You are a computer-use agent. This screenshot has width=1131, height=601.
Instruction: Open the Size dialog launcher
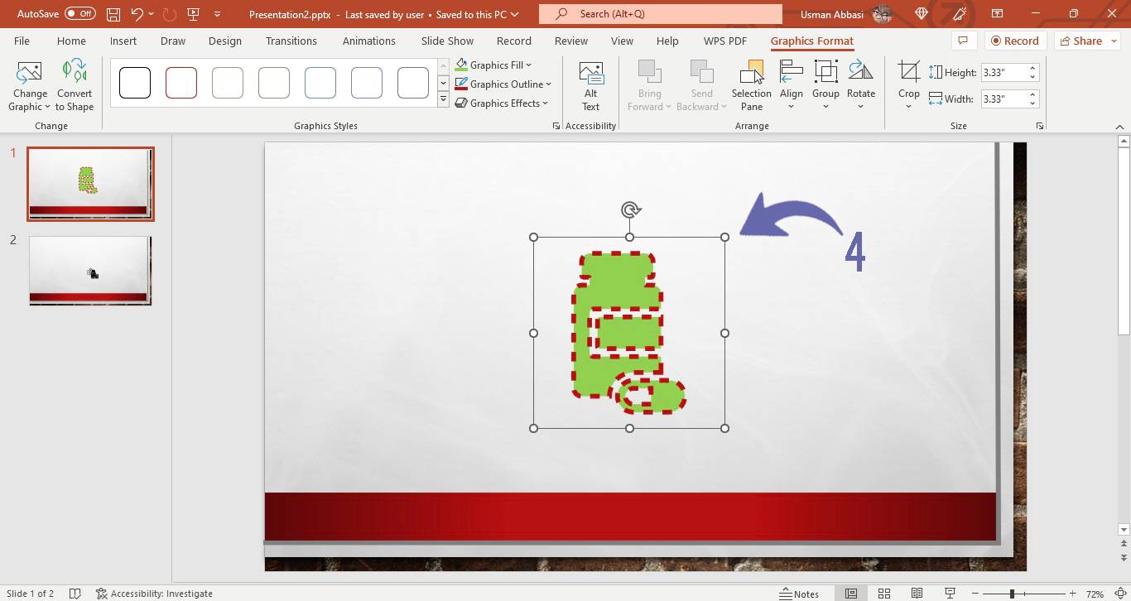pos(1040,126)
